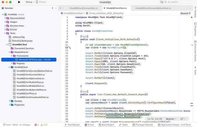Open the LF line ending dropdown
The height and width of the screenshot is (127, 197).
[183, 119]
